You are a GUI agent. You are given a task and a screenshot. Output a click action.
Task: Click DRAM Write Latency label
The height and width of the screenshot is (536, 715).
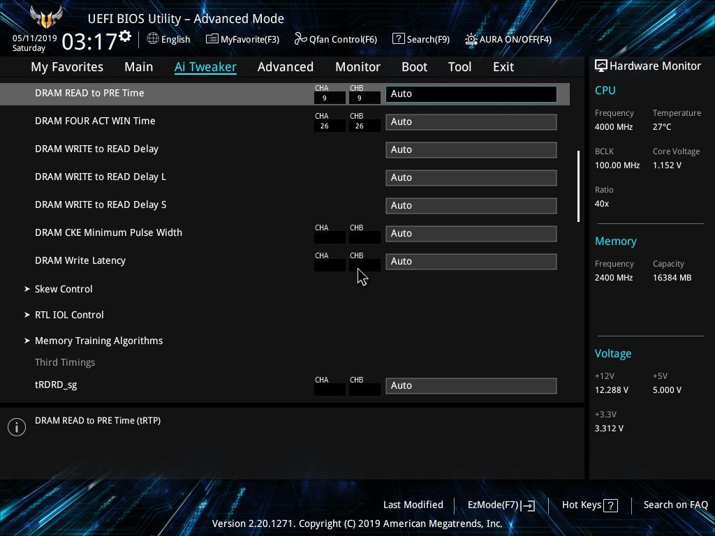click(x=80, y=261)
